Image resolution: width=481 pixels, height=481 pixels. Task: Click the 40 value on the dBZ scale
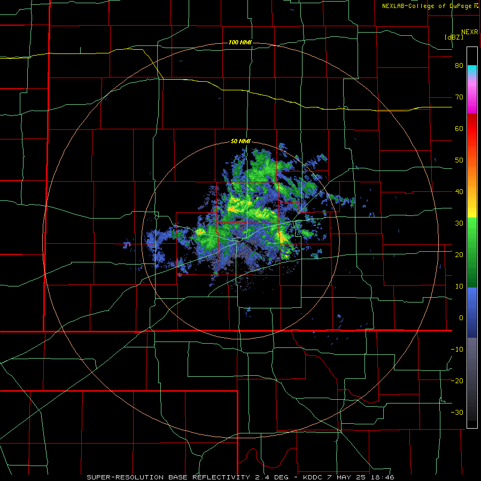459,192
